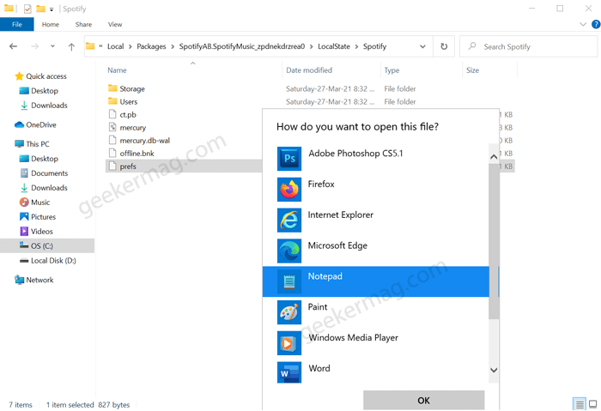
Task: Pick the Internet Explorer icon
Action: tap(289, 220)
